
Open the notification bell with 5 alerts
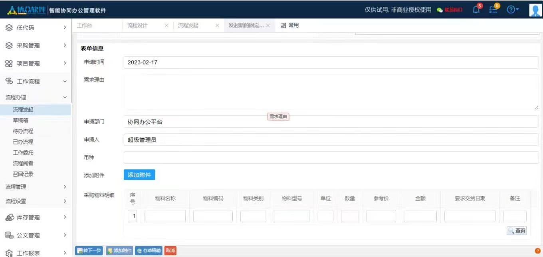(476, 10)
